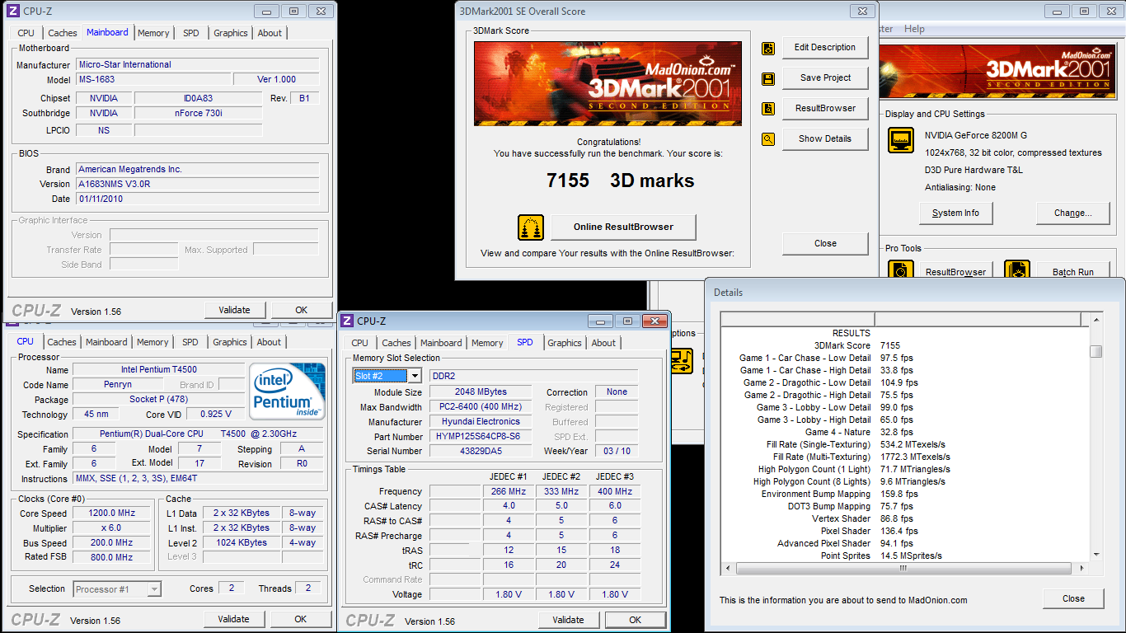Switch to CPU tab in Mainboard CPU-Z window
The height and width of the screenshot is (633, 1126).
(x=26, y=33)
